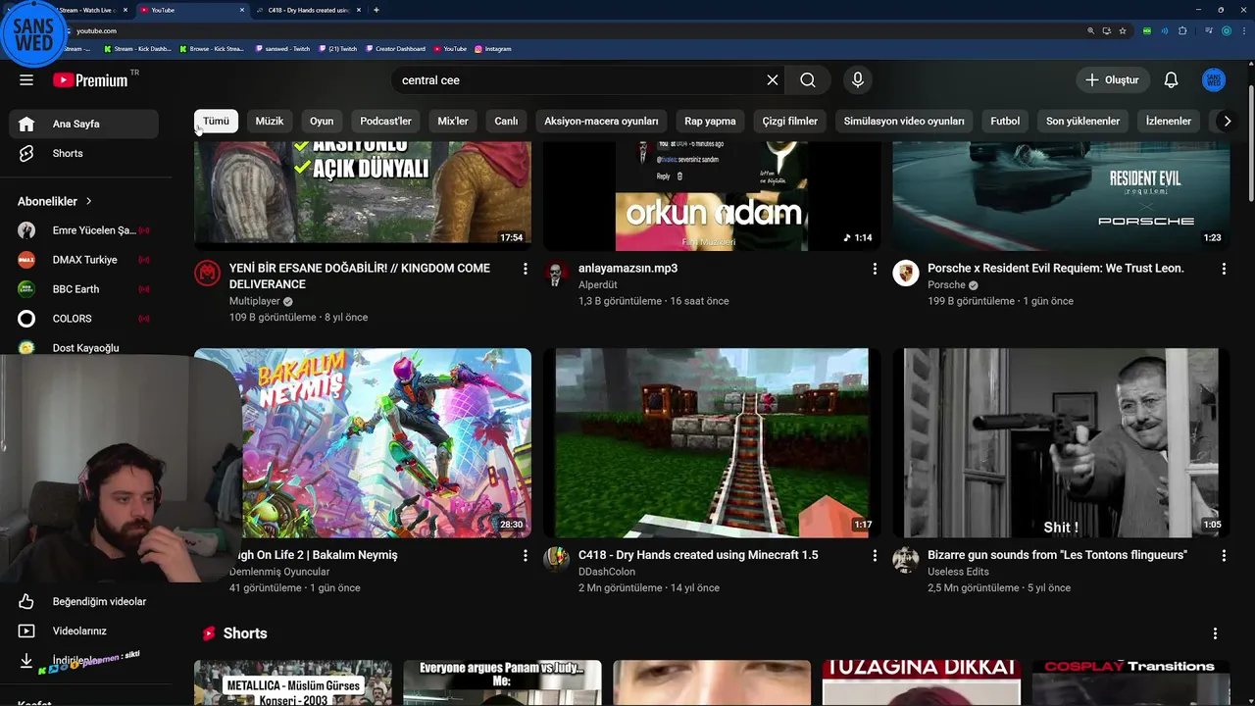Switch to the C418 Dry Hands browser tab

[x=307, y=10]
